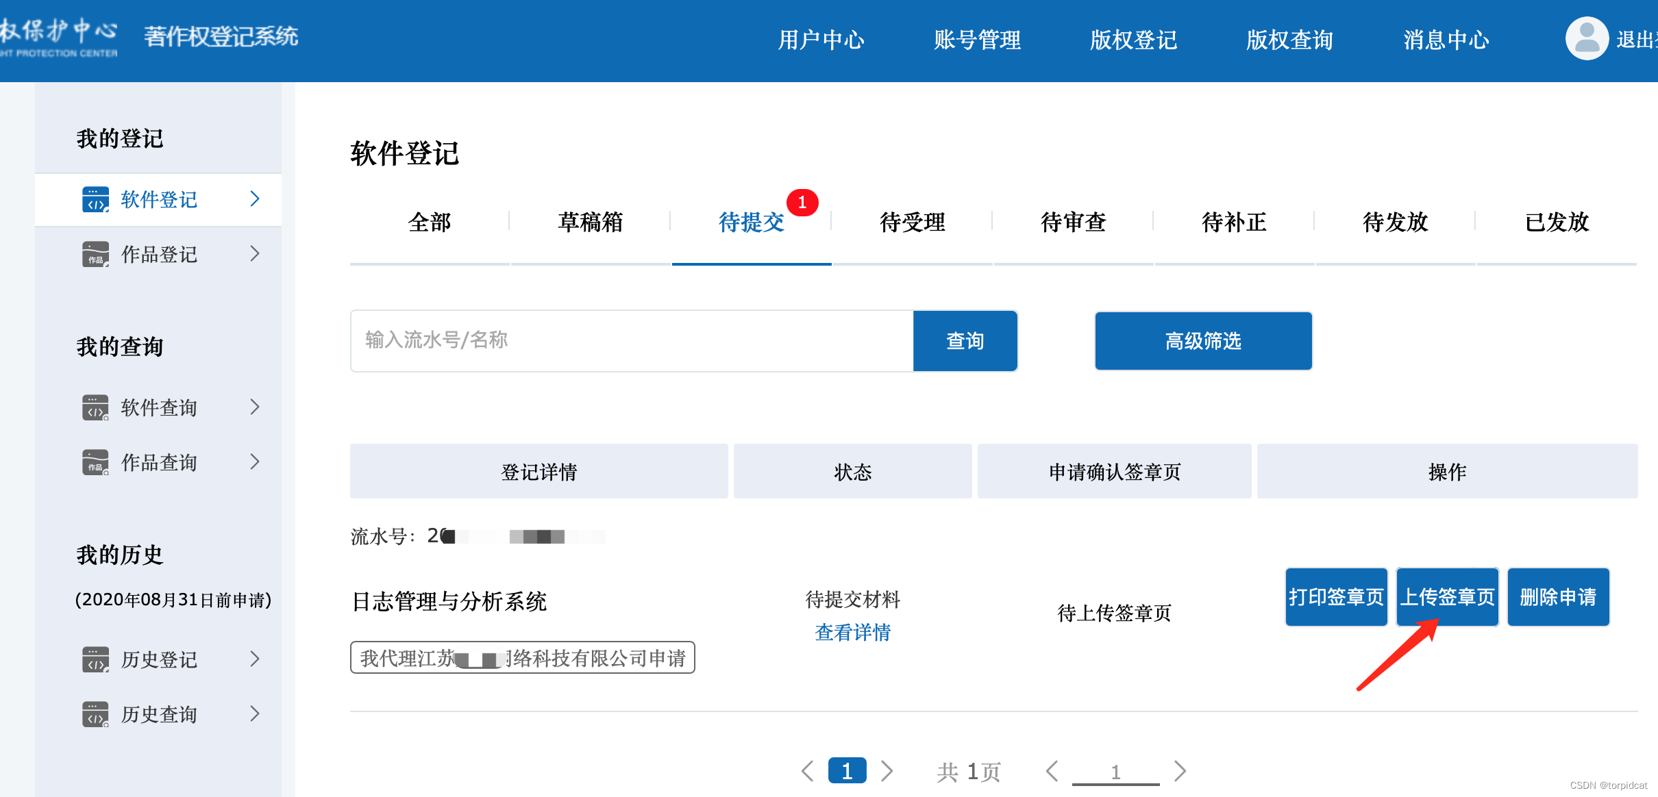Click the page jump number field
Screen dimensions: 1658x797
point(1115,772)
